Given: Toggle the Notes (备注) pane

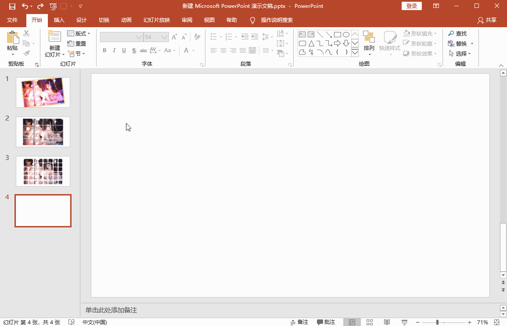Looking at the screenshot, I should pyautogui.click(x=299, y=322).
